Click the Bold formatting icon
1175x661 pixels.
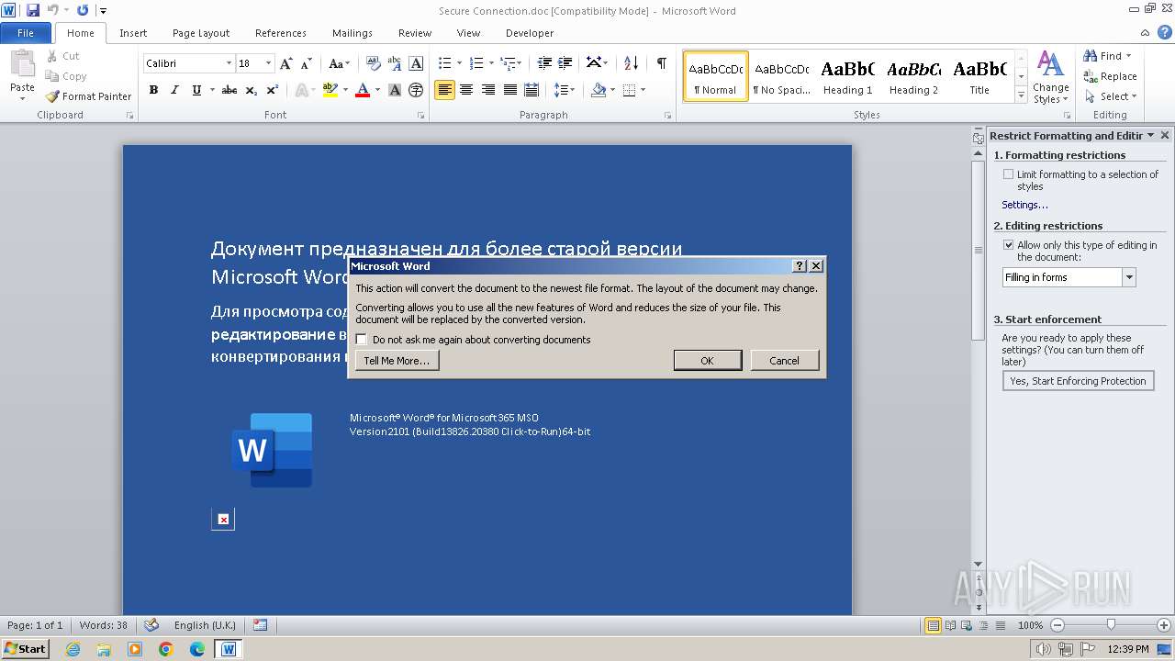(x=153, y=90)
